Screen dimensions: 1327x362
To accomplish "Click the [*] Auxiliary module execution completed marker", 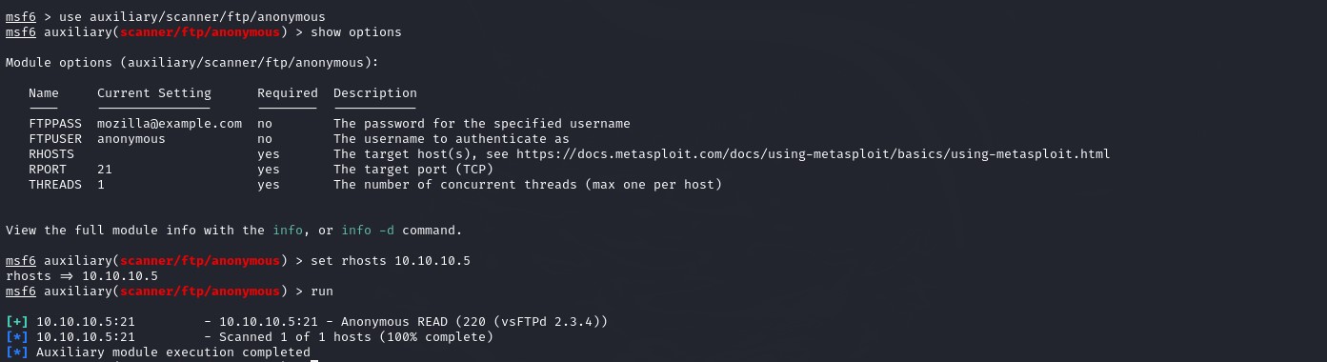I will pyautogui.click(x=17, y=352).
